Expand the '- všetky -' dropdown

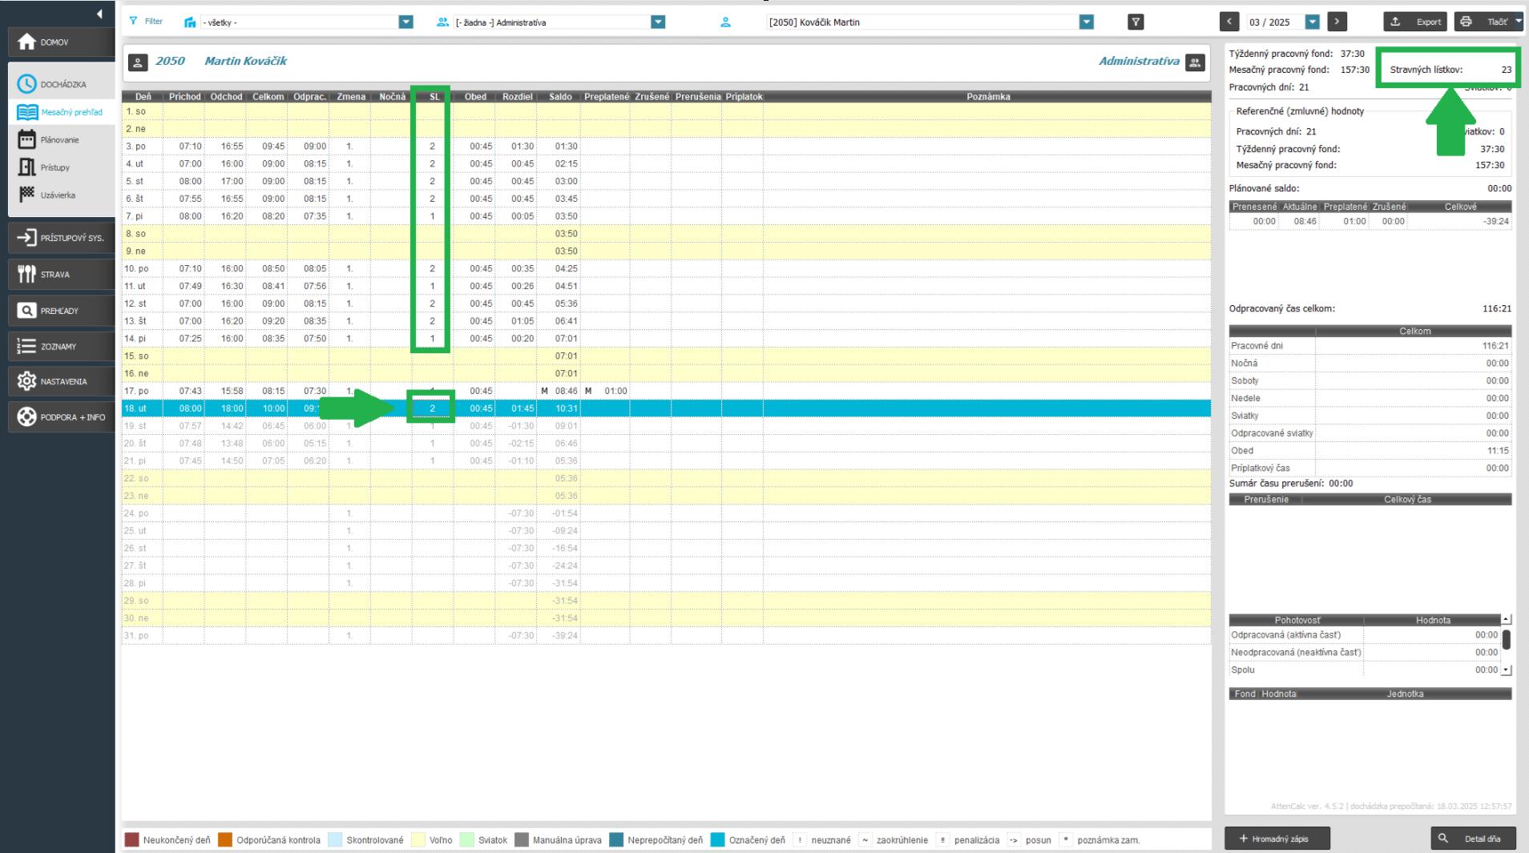click(405, 22)
